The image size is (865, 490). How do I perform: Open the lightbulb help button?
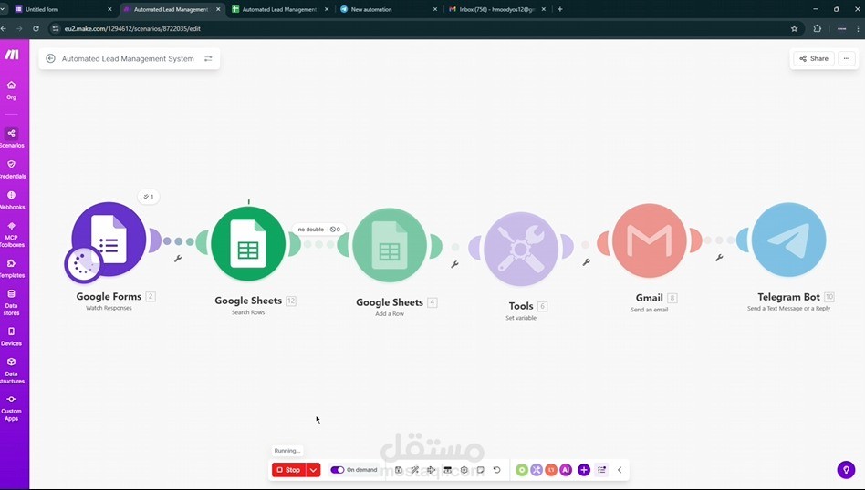click(x=846, y=470)
